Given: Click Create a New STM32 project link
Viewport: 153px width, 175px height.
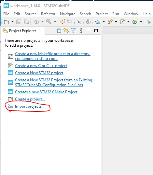Looking at the screenshot, I should point(39,73).
